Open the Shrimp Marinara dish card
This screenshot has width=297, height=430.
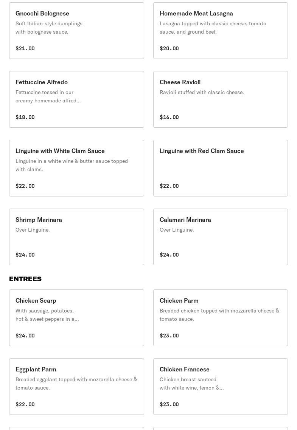[x=76, y=237]
